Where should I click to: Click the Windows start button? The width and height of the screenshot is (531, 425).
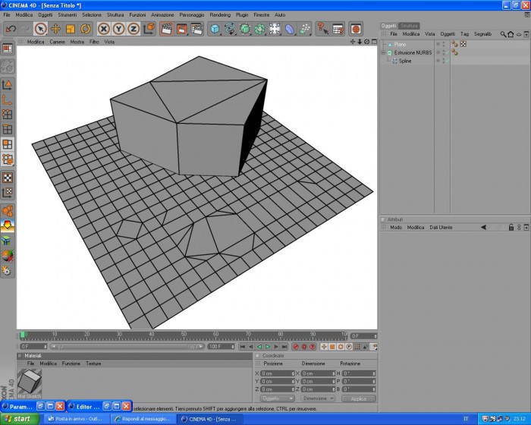pos(17,419)
